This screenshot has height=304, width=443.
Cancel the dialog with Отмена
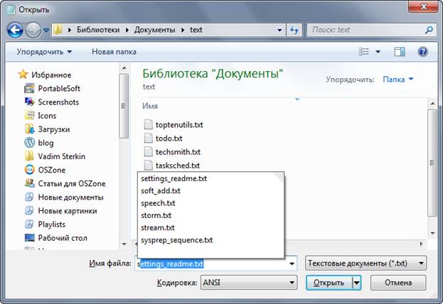tap(398, 283)
